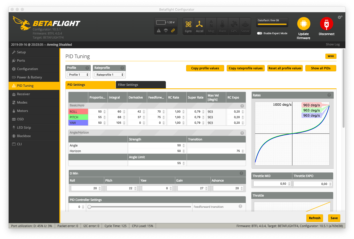Open the Setup section in sidebar
Image resolution: width=354 pixels, height=239 pixels.
click(x=34, y=52)
